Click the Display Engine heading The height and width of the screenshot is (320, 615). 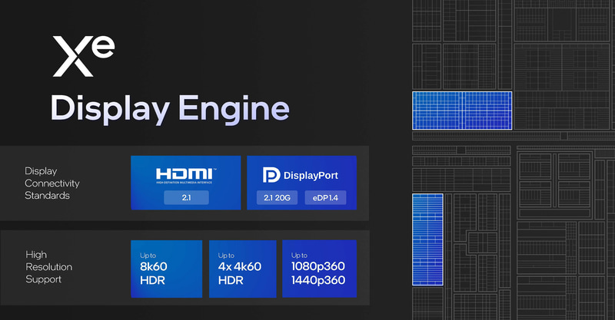170,108
